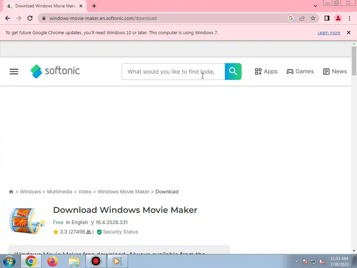Expand the tab search dropdown arrow

tap(315, 6)
